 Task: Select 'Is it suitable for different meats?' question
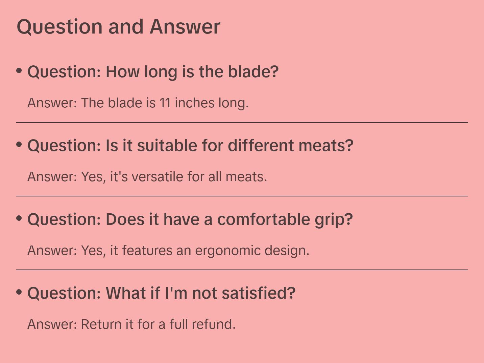pos(190,146)
